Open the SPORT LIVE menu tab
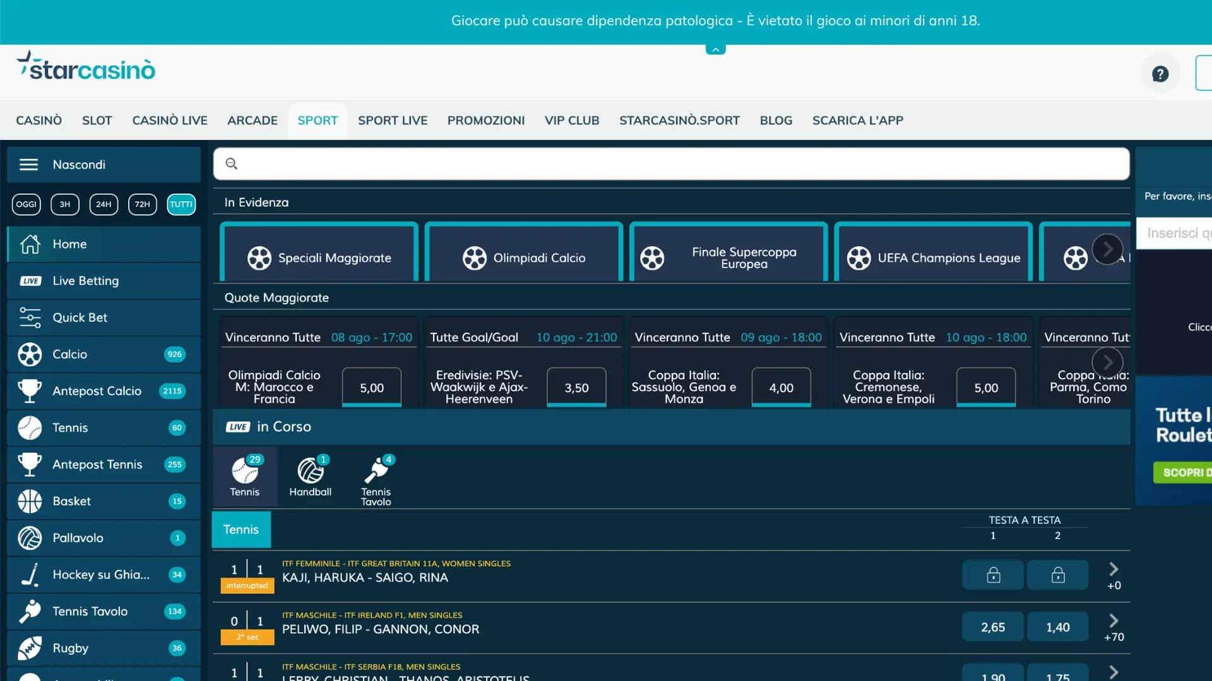 [392, 120]
